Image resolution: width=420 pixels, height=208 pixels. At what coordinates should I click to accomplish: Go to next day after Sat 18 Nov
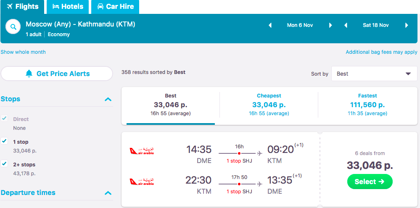[407, 25]
